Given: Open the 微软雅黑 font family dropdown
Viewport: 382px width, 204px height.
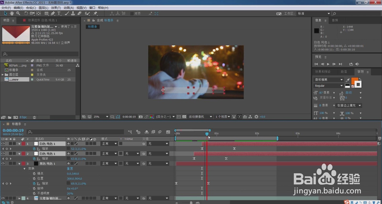Looking at the screenshot, I should click(328, 80).
